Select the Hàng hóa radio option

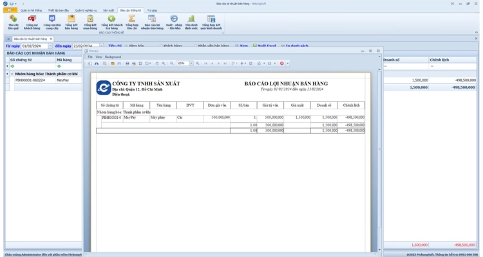click(127, 46)
